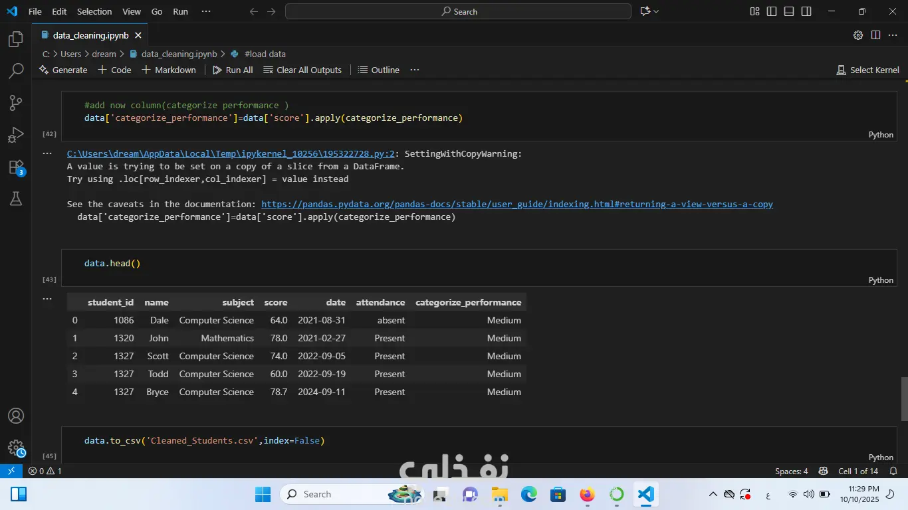Image resolution: width=908 pixels, height=510 pixels.
Task: Open the Source Control view
Action: coord(16,103)
